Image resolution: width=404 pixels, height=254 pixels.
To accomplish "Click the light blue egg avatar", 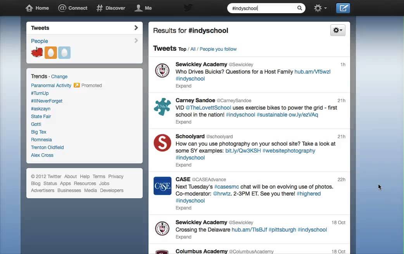I will pyautogui.click(x=64, y=53).
